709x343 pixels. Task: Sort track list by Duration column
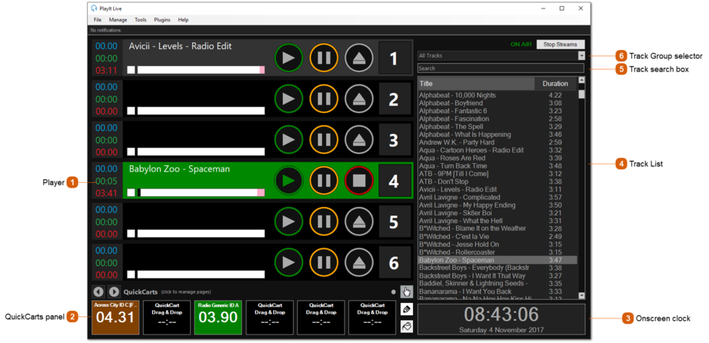(x=555, y=84)
